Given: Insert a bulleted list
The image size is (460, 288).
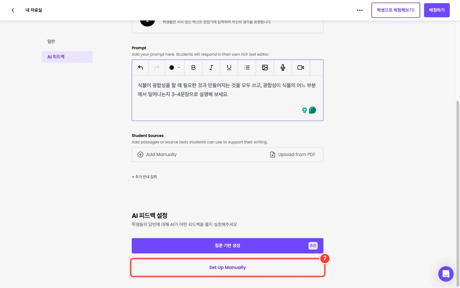Looking at the screenshot, I should [247, 67].
